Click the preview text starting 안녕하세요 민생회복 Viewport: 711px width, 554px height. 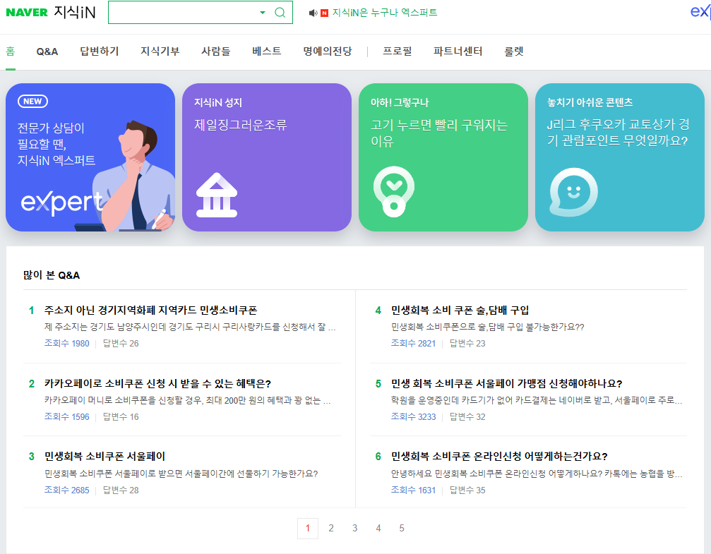click(537, 474)
